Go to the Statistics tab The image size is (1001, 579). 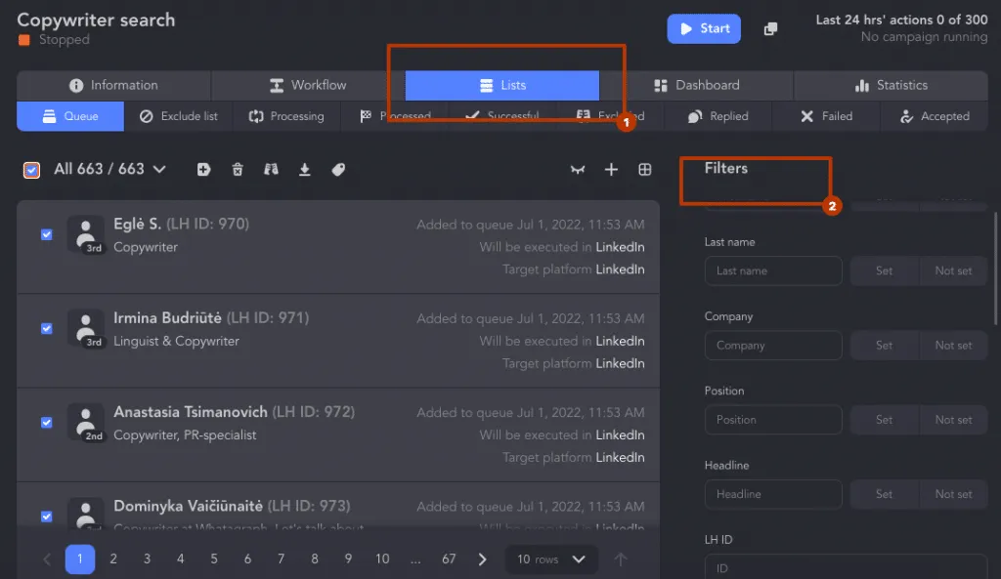click(891, 85)
